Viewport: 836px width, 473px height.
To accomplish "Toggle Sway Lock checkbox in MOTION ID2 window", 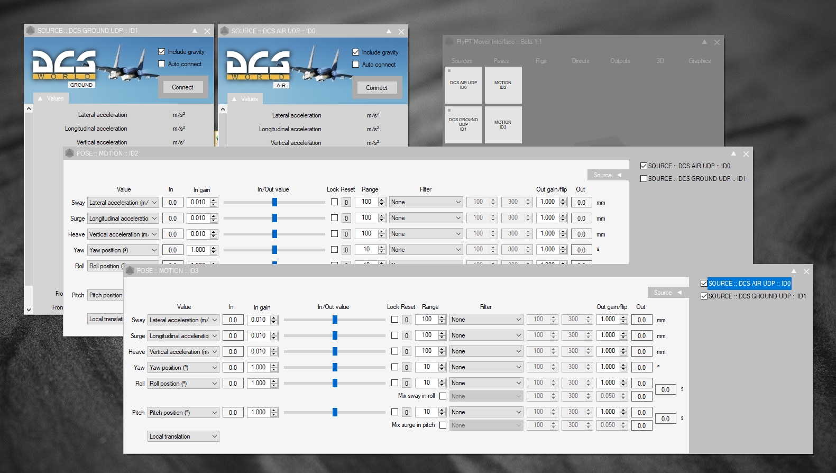I will coord(334,202).
